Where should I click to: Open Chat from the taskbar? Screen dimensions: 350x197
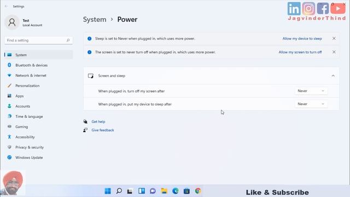coord(153,191)
